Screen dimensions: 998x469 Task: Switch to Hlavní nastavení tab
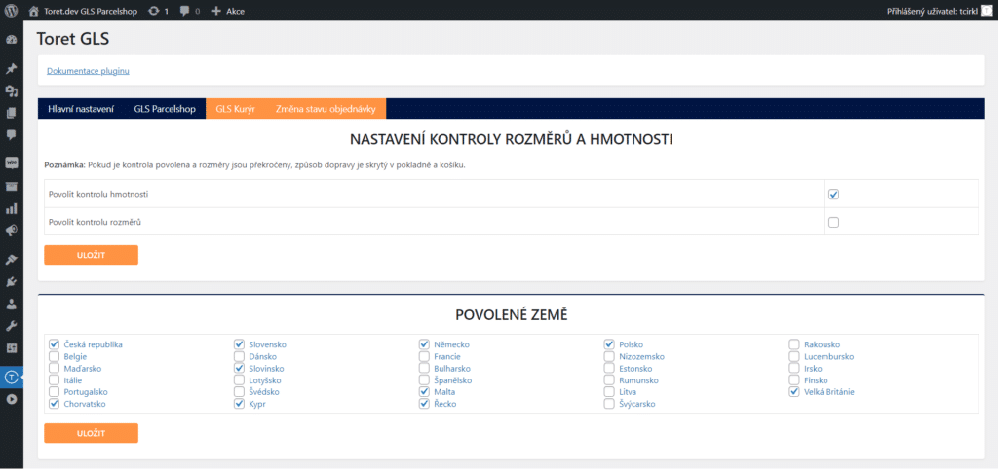tap(81, 109)
